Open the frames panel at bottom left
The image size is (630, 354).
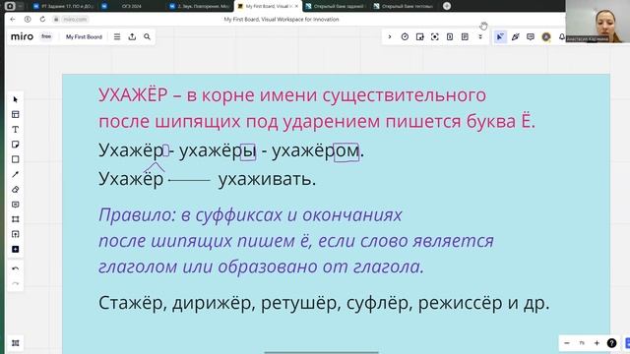tap(16, 343)
